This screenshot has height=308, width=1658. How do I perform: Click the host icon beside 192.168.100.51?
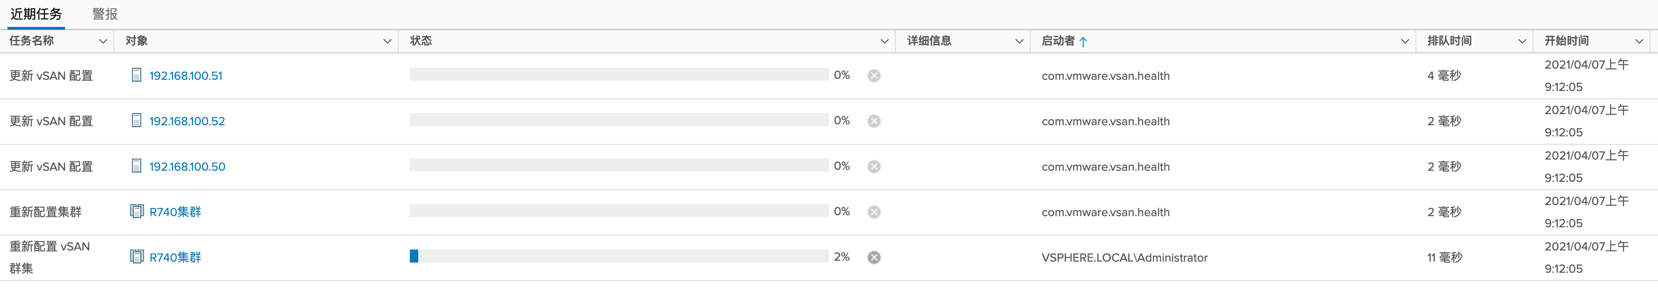tap(137, 75)
